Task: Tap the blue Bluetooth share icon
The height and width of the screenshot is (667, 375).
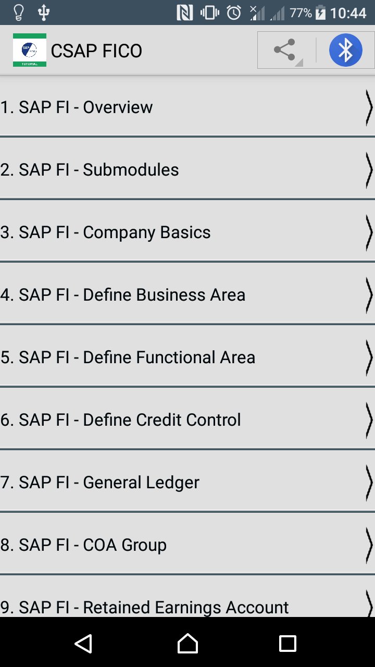Action: pyautogui.click(x=345, y=51)
